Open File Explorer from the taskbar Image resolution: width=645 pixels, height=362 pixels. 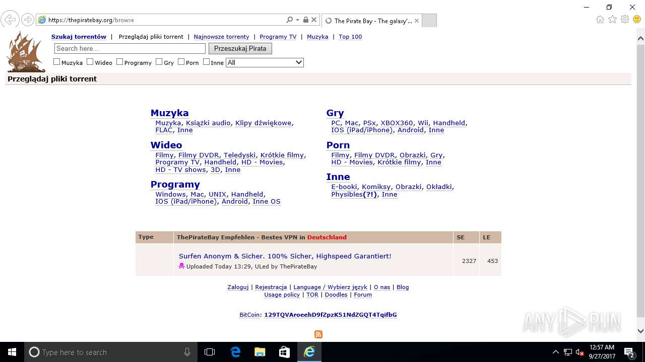coord(260,352)
